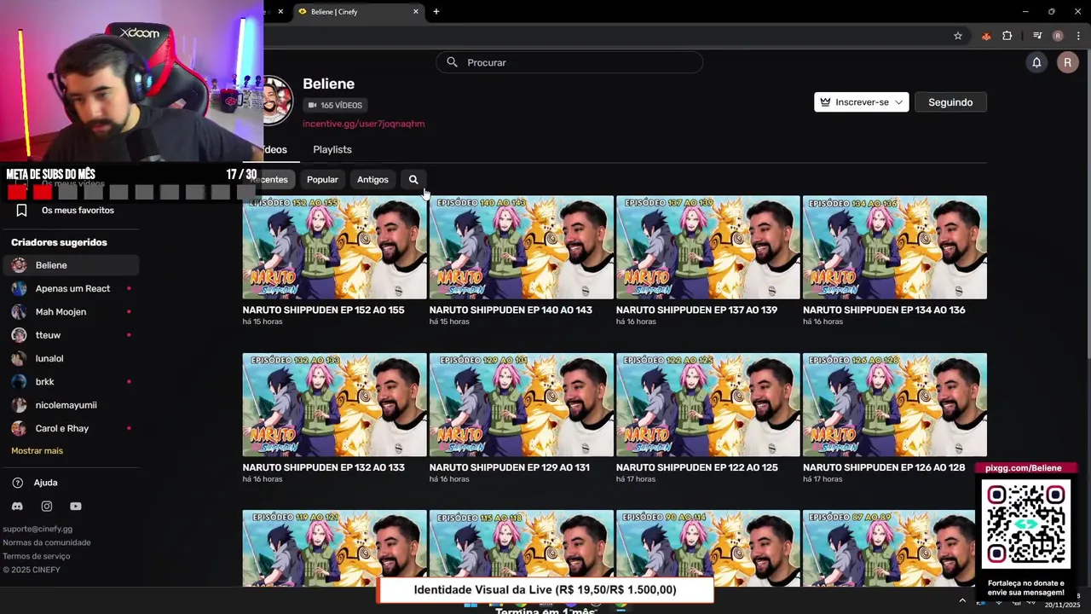The image size is (1091, 614).
Task: Show hidden system tray icons chevron
Action: tap(962, 600)
